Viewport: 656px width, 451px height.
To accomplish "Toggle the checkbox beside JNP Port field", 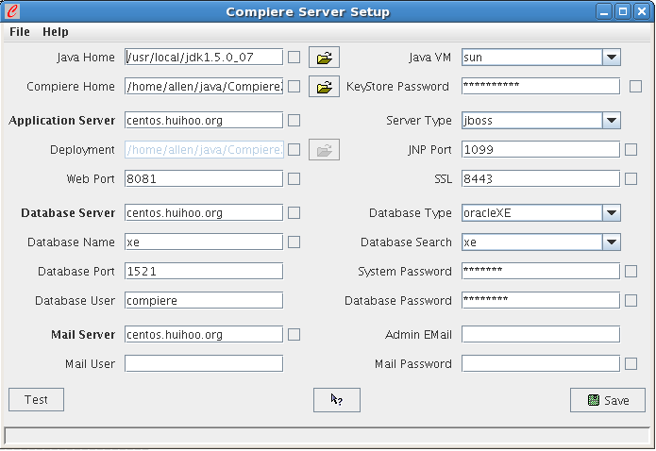I will (x=631, y=149).
